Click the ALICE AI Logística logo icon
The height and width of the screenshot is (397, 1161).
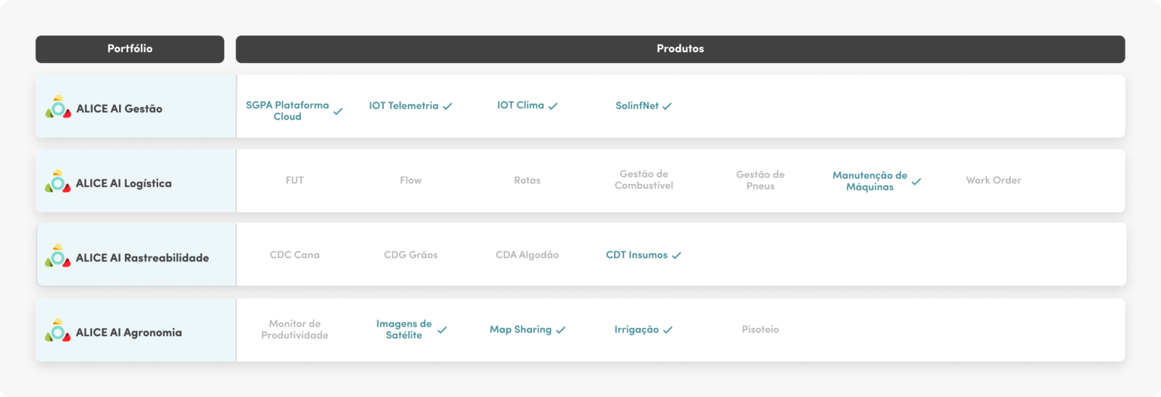pos(58,181)
